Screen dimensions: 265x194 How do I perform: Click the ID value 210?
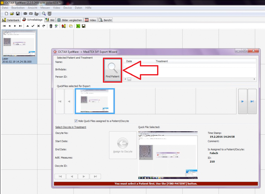(x=212, y=162)
